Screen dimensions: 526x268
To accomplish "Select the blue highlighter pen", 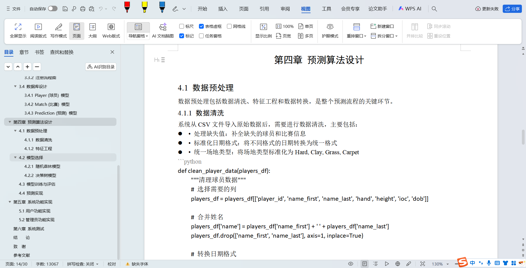I will (162, 7).
